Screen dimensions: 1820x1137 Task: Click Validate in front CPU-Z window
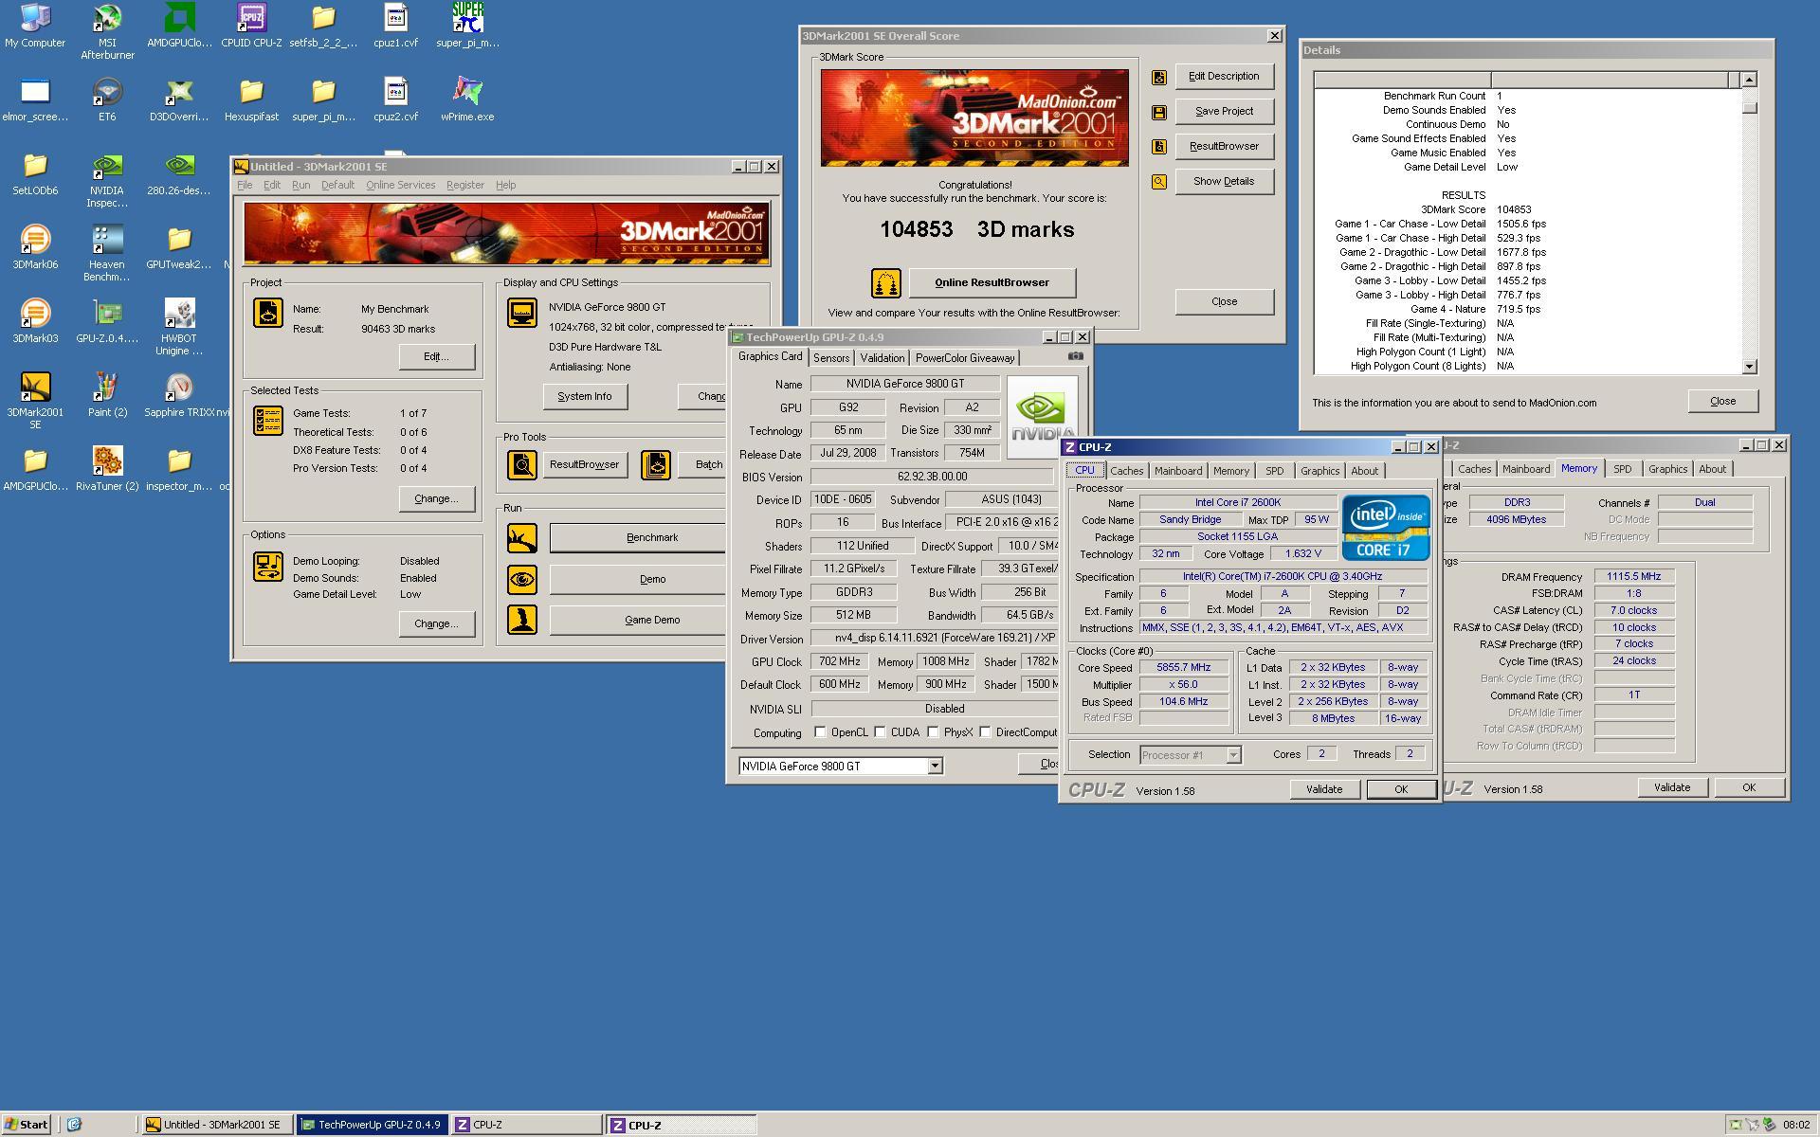coord(1323,789)
